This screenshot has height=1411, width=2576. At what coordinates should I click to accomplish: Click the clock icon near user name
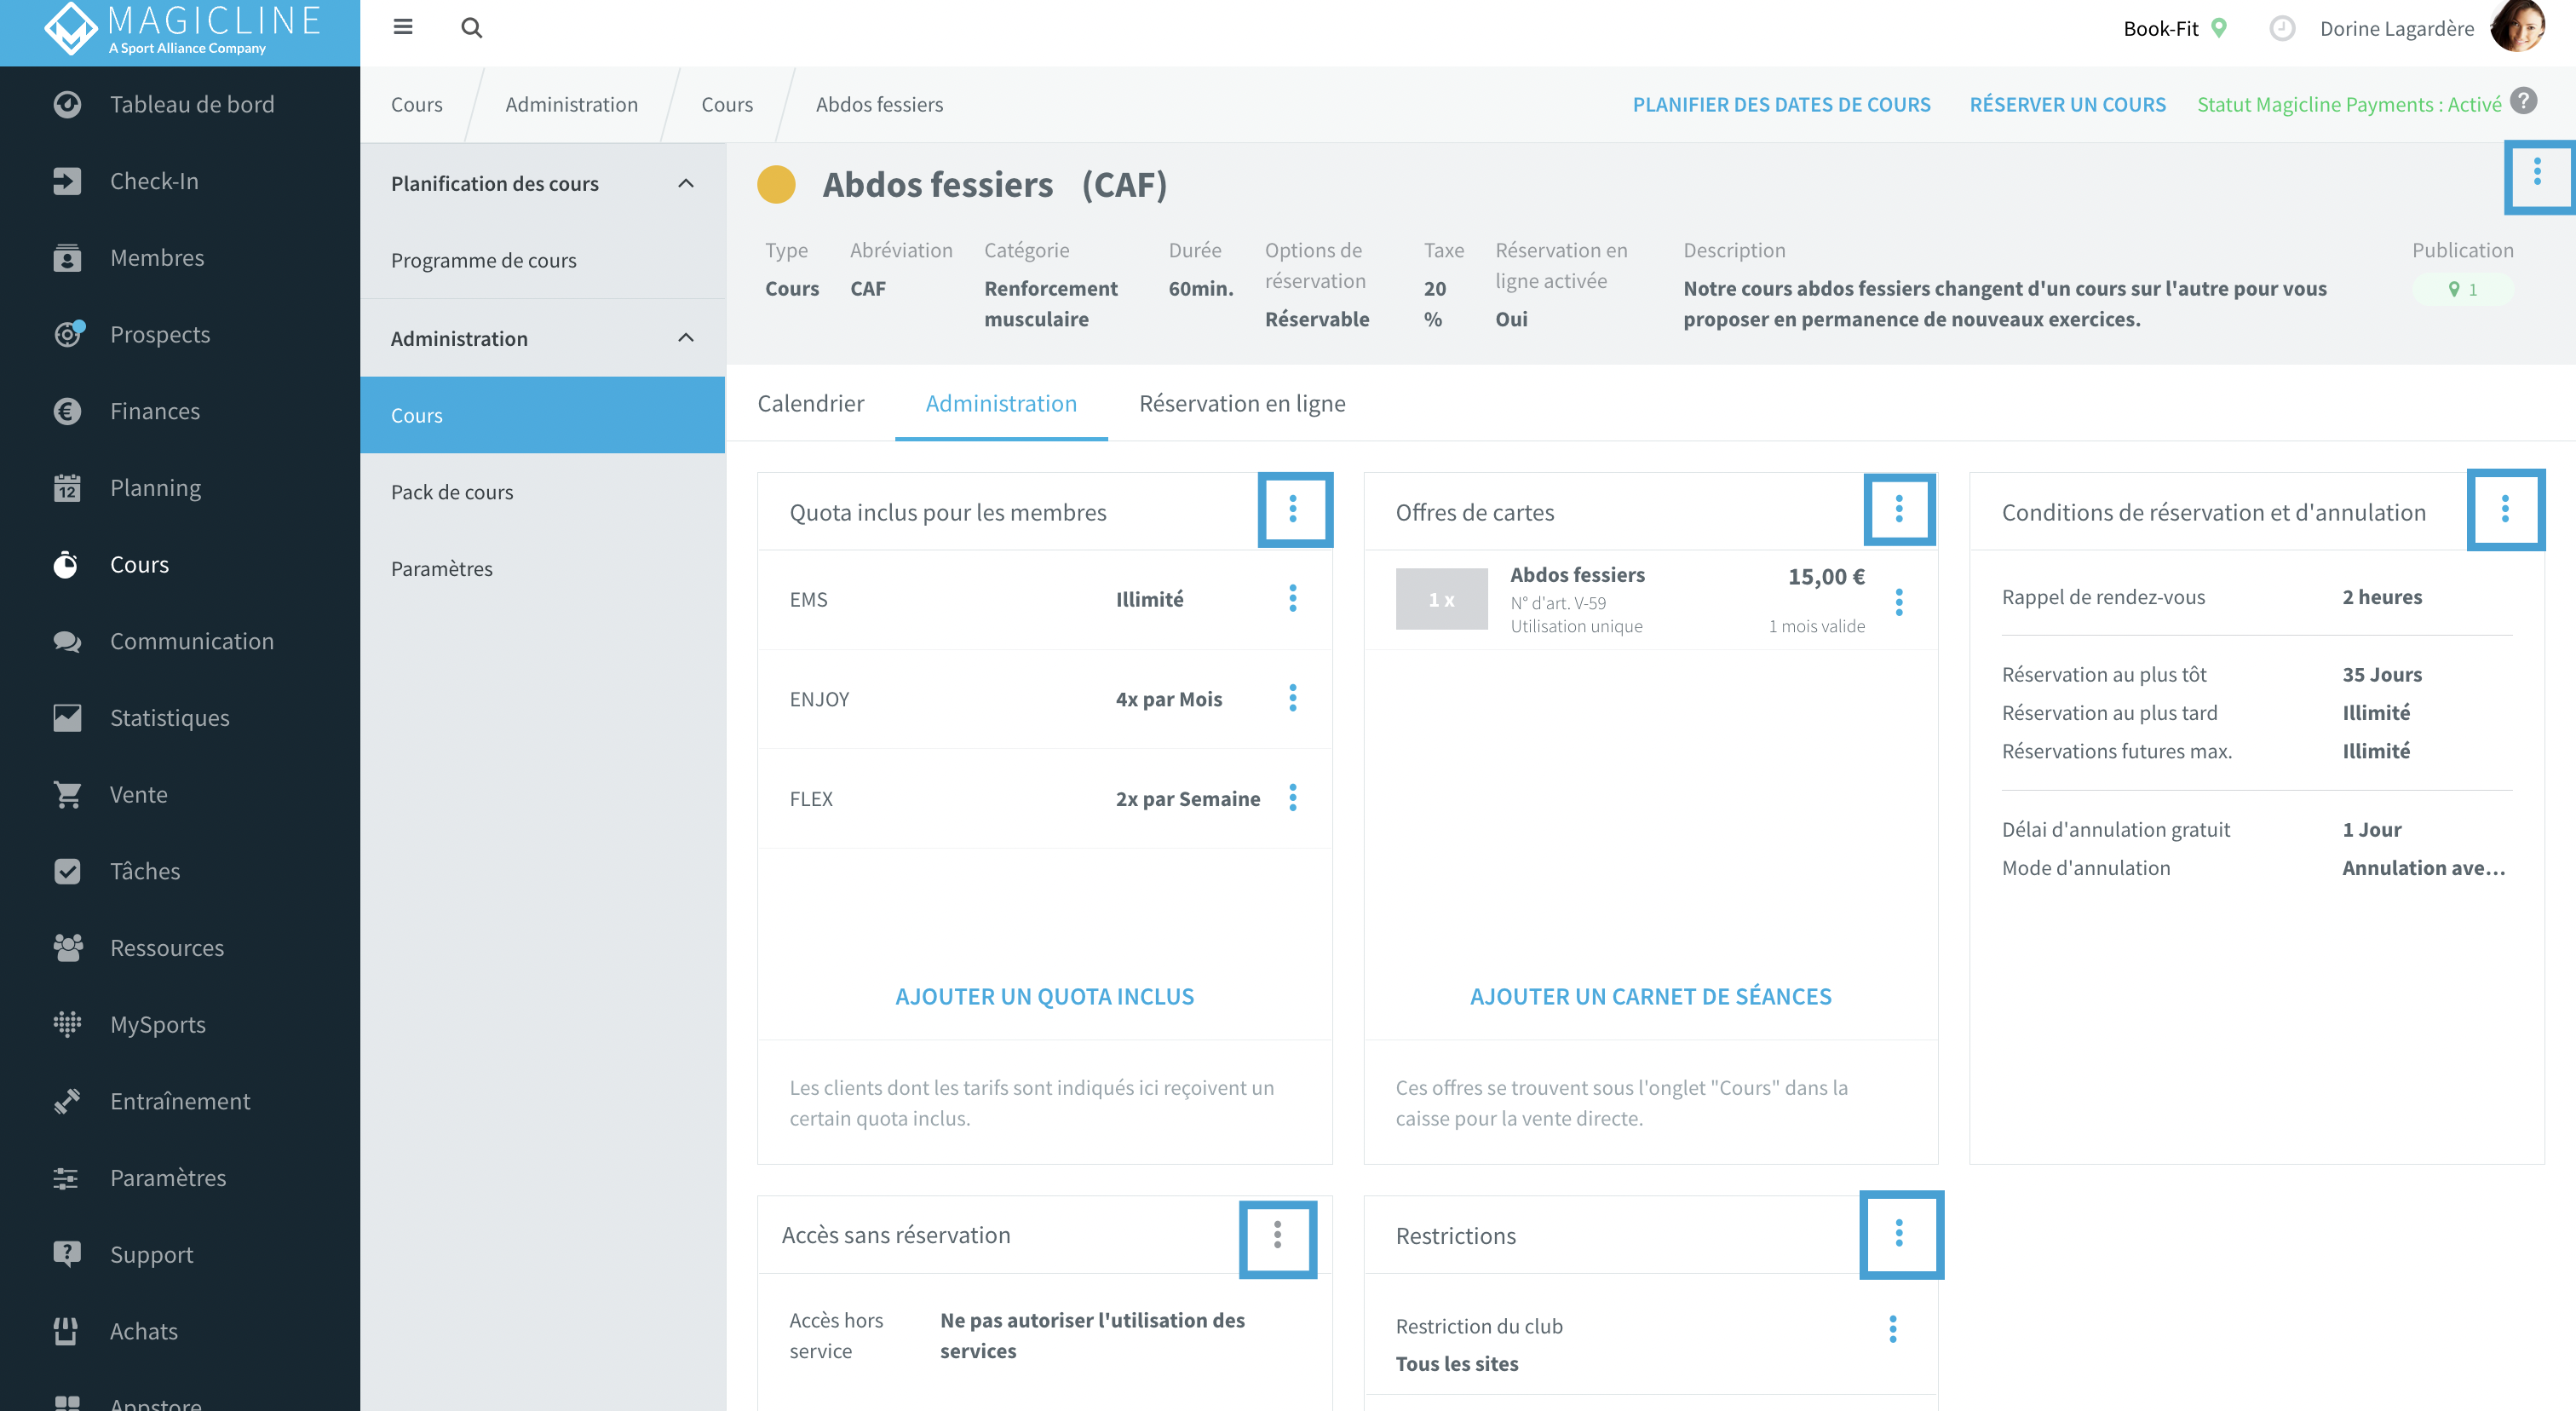coord(2281,28)
